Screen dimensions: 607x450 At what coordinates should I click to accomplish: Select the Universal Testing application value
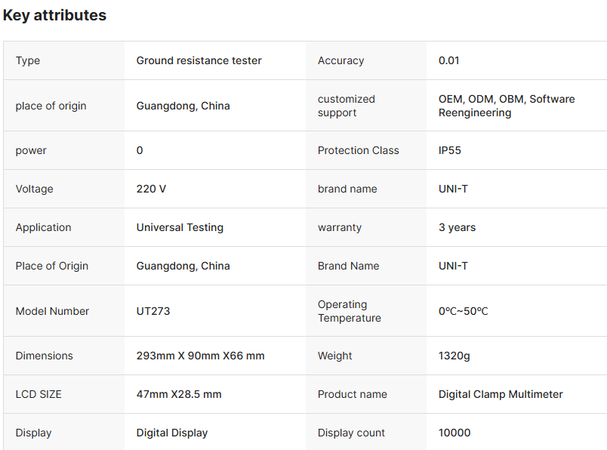click(x=180, y=227)
